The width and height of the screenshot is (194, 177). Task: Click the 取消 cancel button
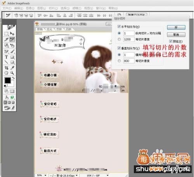click(176, 35)
